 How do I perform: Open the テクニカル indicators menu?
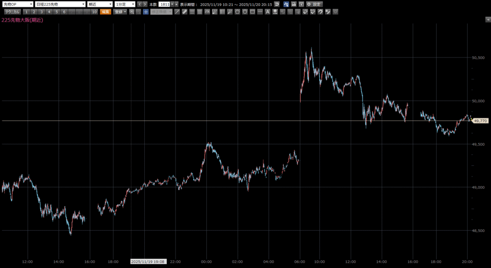(x=12, y=12)
